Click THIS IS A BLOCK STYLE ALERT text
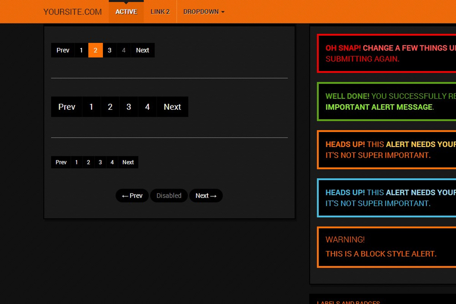The width and height of the screenshot is (456, 304). pyautogui.click(x=381, y=254)
